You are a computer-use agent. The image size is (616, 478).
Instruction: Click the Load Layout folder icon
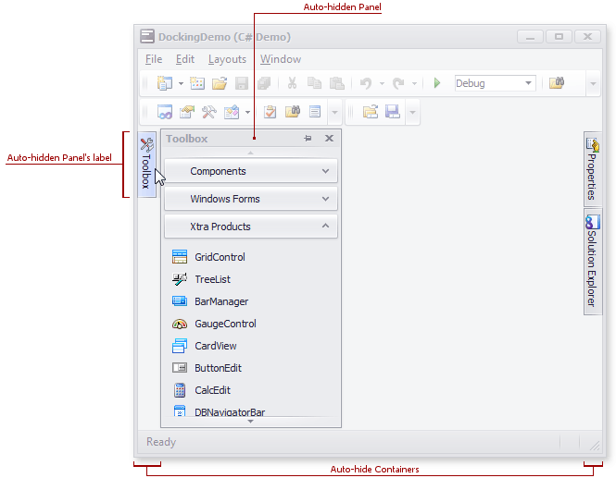pos(371,112)
